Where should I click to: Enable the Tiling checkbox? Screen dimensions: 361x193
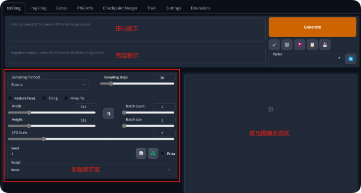pos(44,98)
